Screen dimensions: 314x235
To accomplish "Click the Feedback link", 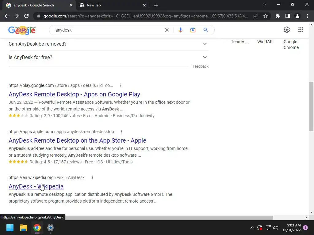I will [201, 66].
